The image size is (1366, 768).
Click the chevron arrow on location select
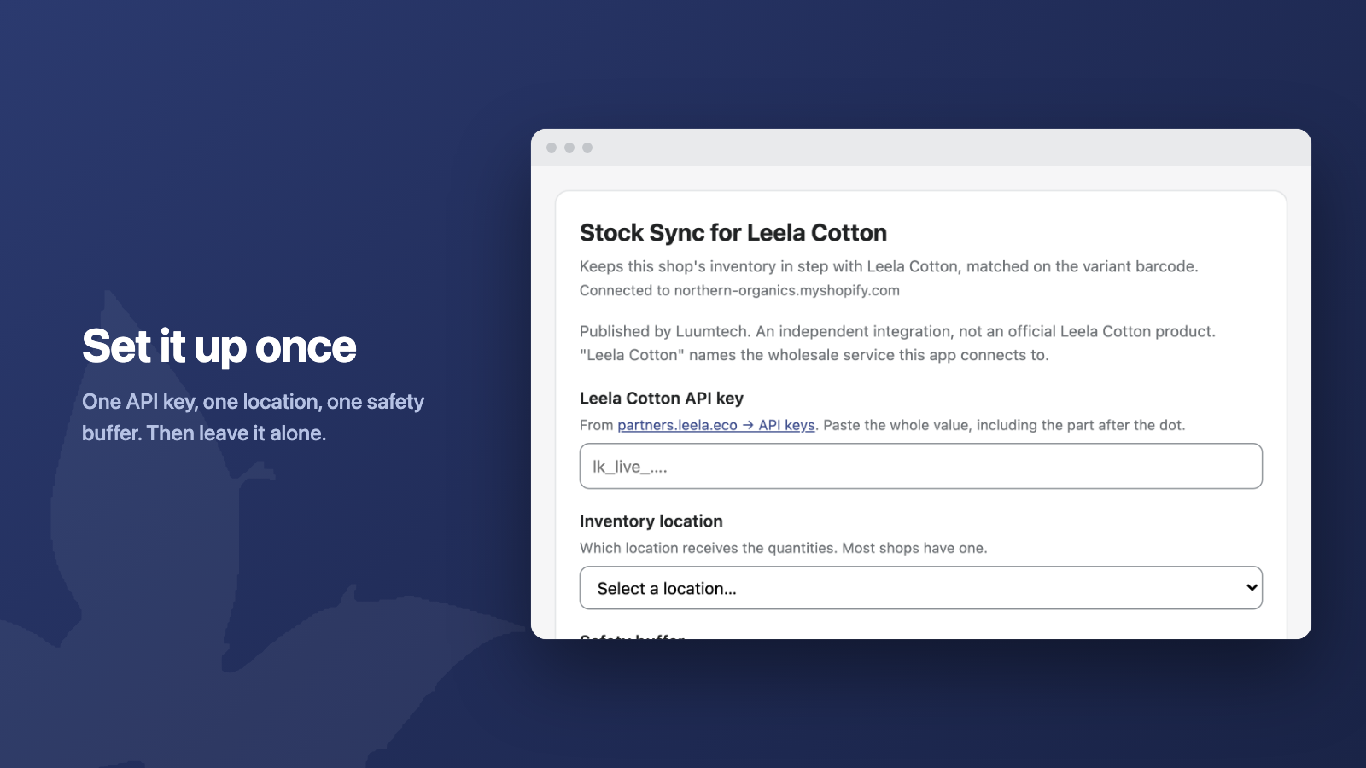(x=1252, y=588)
